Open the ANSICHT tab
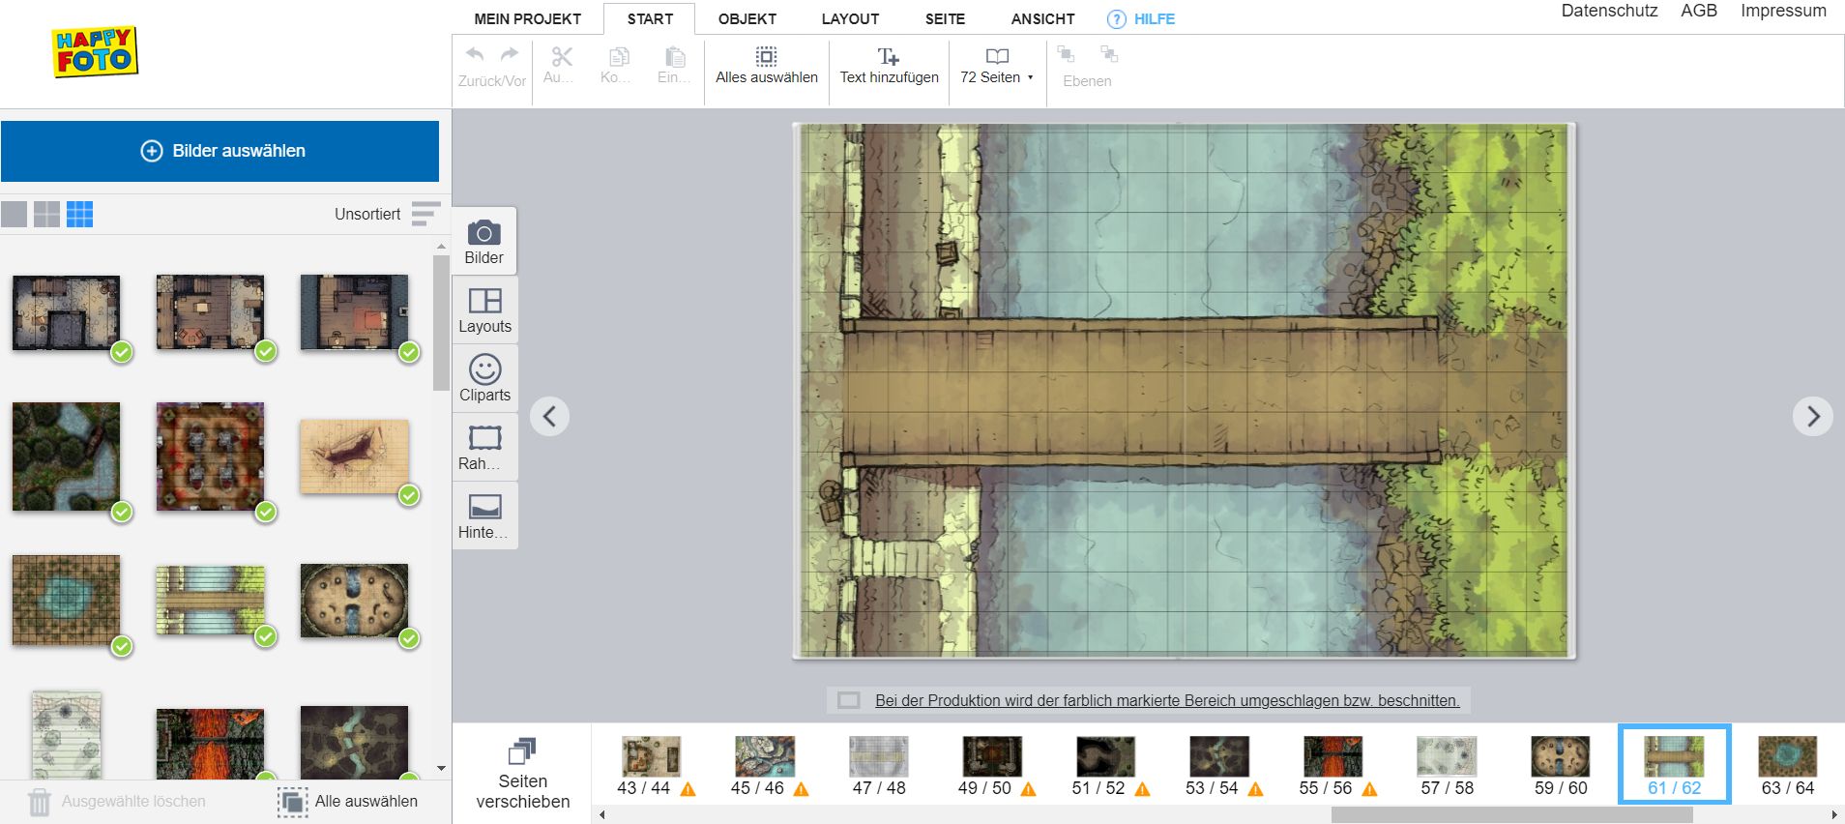The height and width of the screenshot is (824, 1845). pos(1042,19)
